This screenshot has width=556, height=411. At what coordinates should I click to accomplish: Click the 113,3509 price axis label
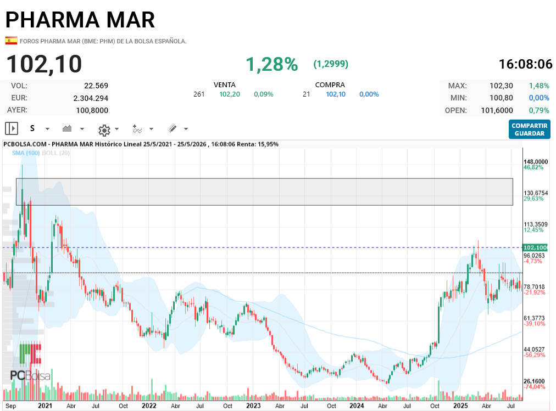(536, 224)
